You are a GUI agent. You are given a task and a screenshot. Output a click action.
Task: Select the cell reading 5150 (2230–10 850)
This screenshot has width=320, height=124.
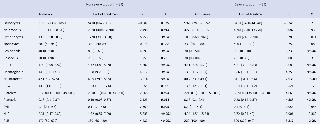52,23
